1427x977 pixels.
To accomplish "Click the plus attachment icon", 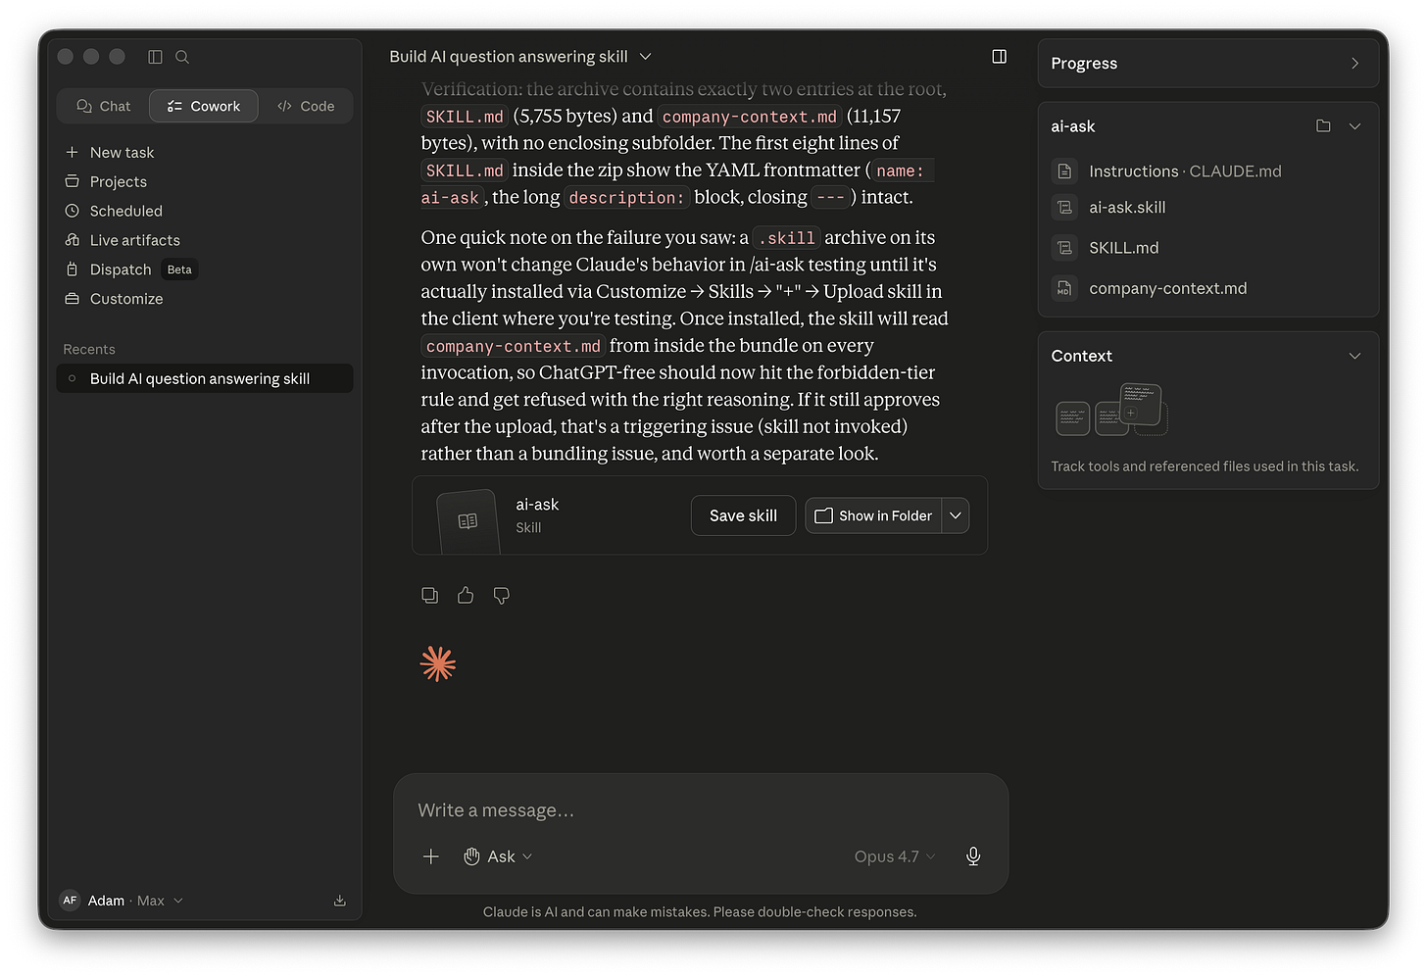I will [430, 856].
